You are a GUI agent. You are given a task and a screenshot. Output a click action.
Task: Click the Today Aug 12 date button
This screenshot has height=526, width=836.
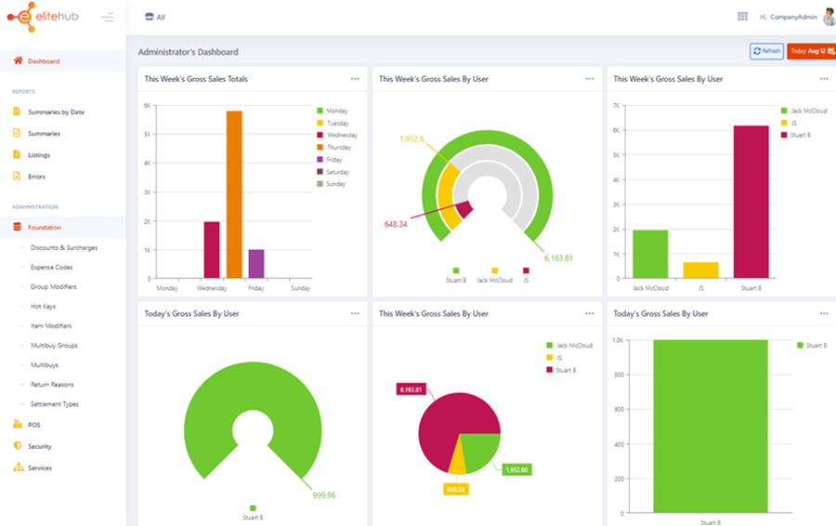click(x=811, y=51)
